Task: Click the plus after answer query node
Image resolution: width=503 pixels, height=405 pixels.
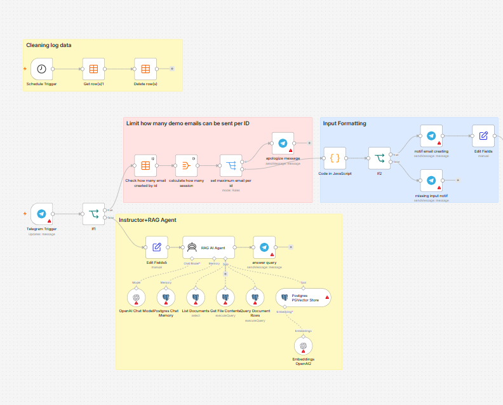Action: [x=291, y=247]
